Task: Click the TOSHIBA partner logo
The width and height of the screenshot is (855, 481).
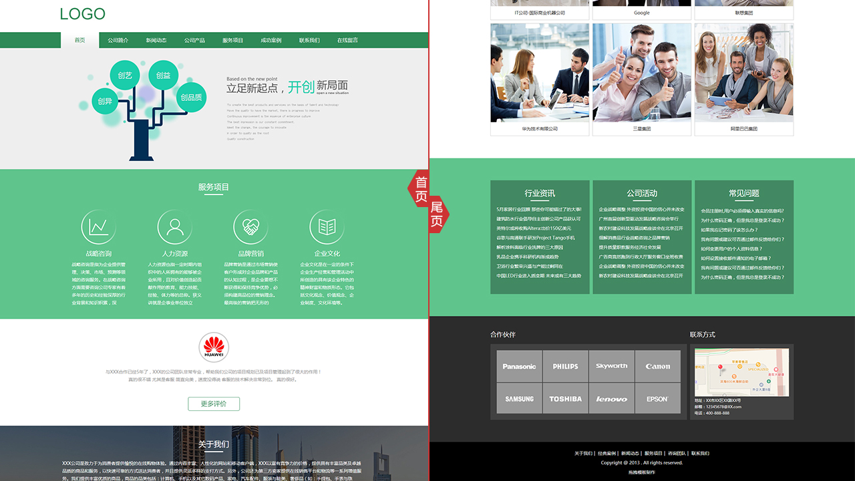Action: point(565,399)
